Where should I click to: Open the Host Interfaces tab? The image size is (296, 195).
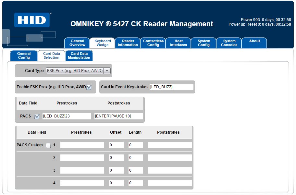(179, 43)
